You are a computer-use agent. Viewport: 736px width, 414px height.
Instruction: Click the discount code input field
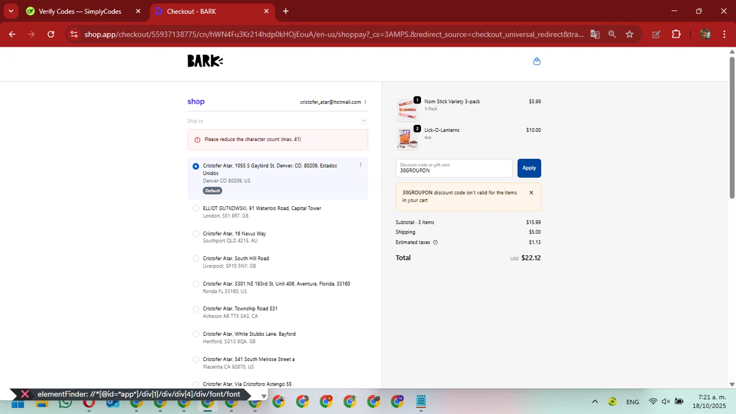(x=454, y=168)
